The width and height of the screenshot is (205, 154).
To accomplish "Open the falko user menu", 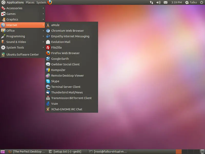I will (x=191, y=2).
